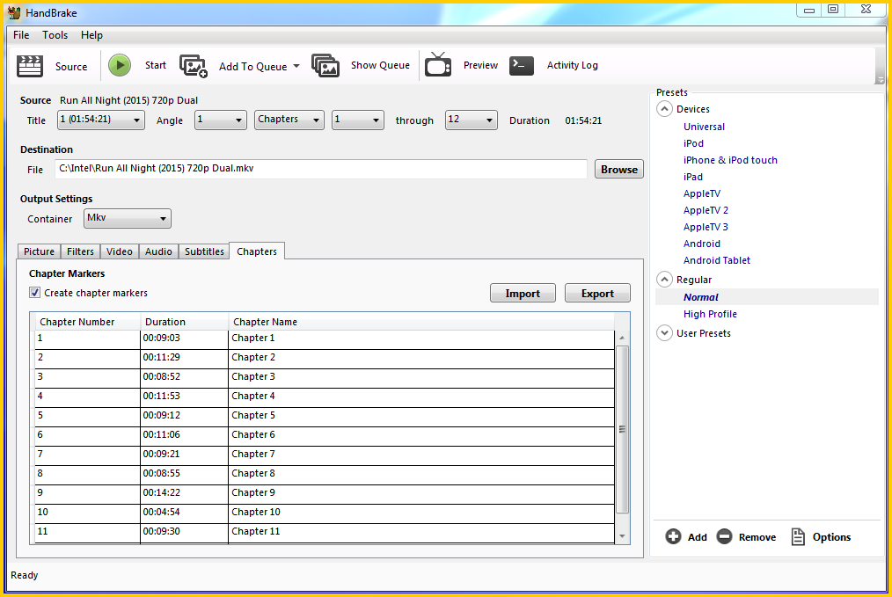Expand the User Presets group

click(x=664, y=332)
